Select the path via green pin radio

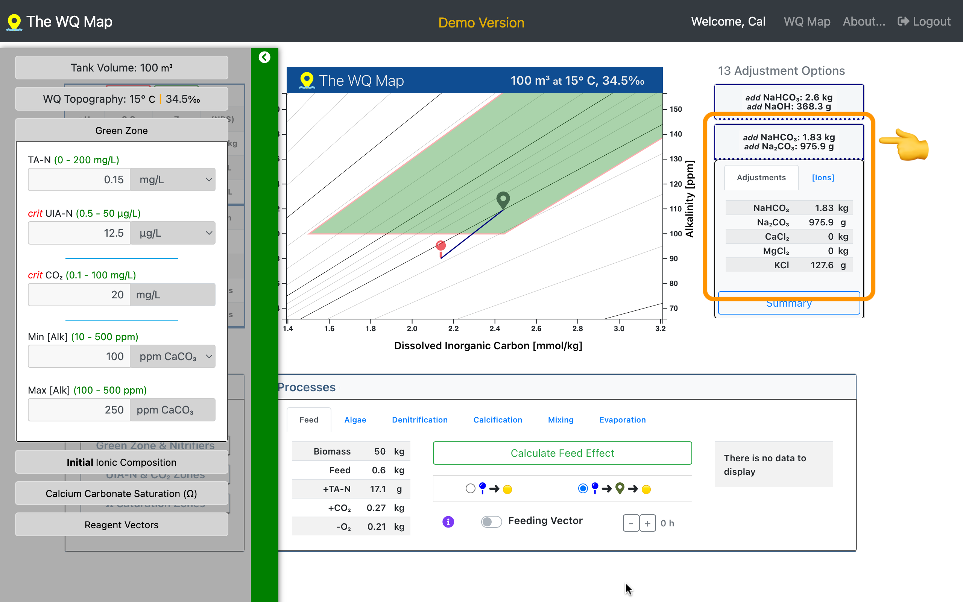click(x=583, y=488)
